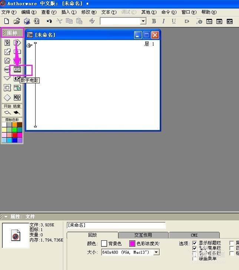Screen dimensions: 239x270
Task: Select the Digital Movie icon (数字电影)
Action: 17,69
